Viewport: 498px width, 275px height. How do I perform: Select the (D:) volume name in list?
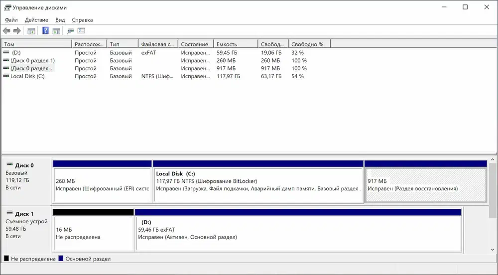(16, 53)
